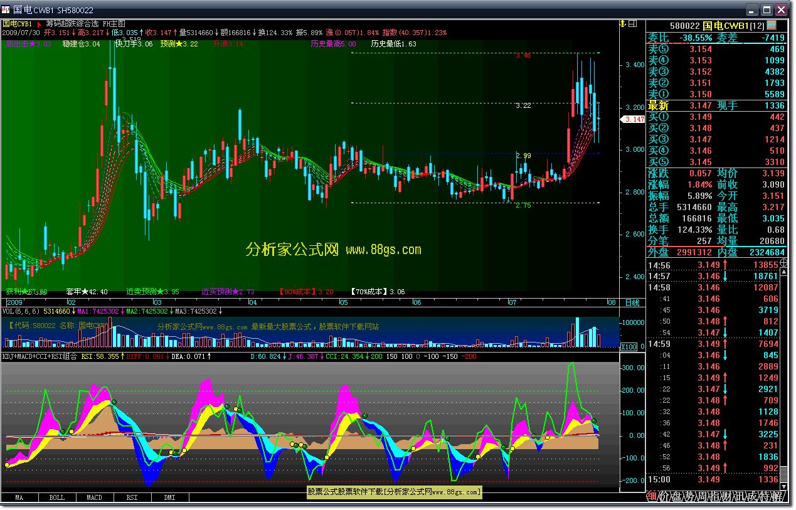796x510 pixels.
Task: Click the 日线 period selector
Action: [632, 302]
